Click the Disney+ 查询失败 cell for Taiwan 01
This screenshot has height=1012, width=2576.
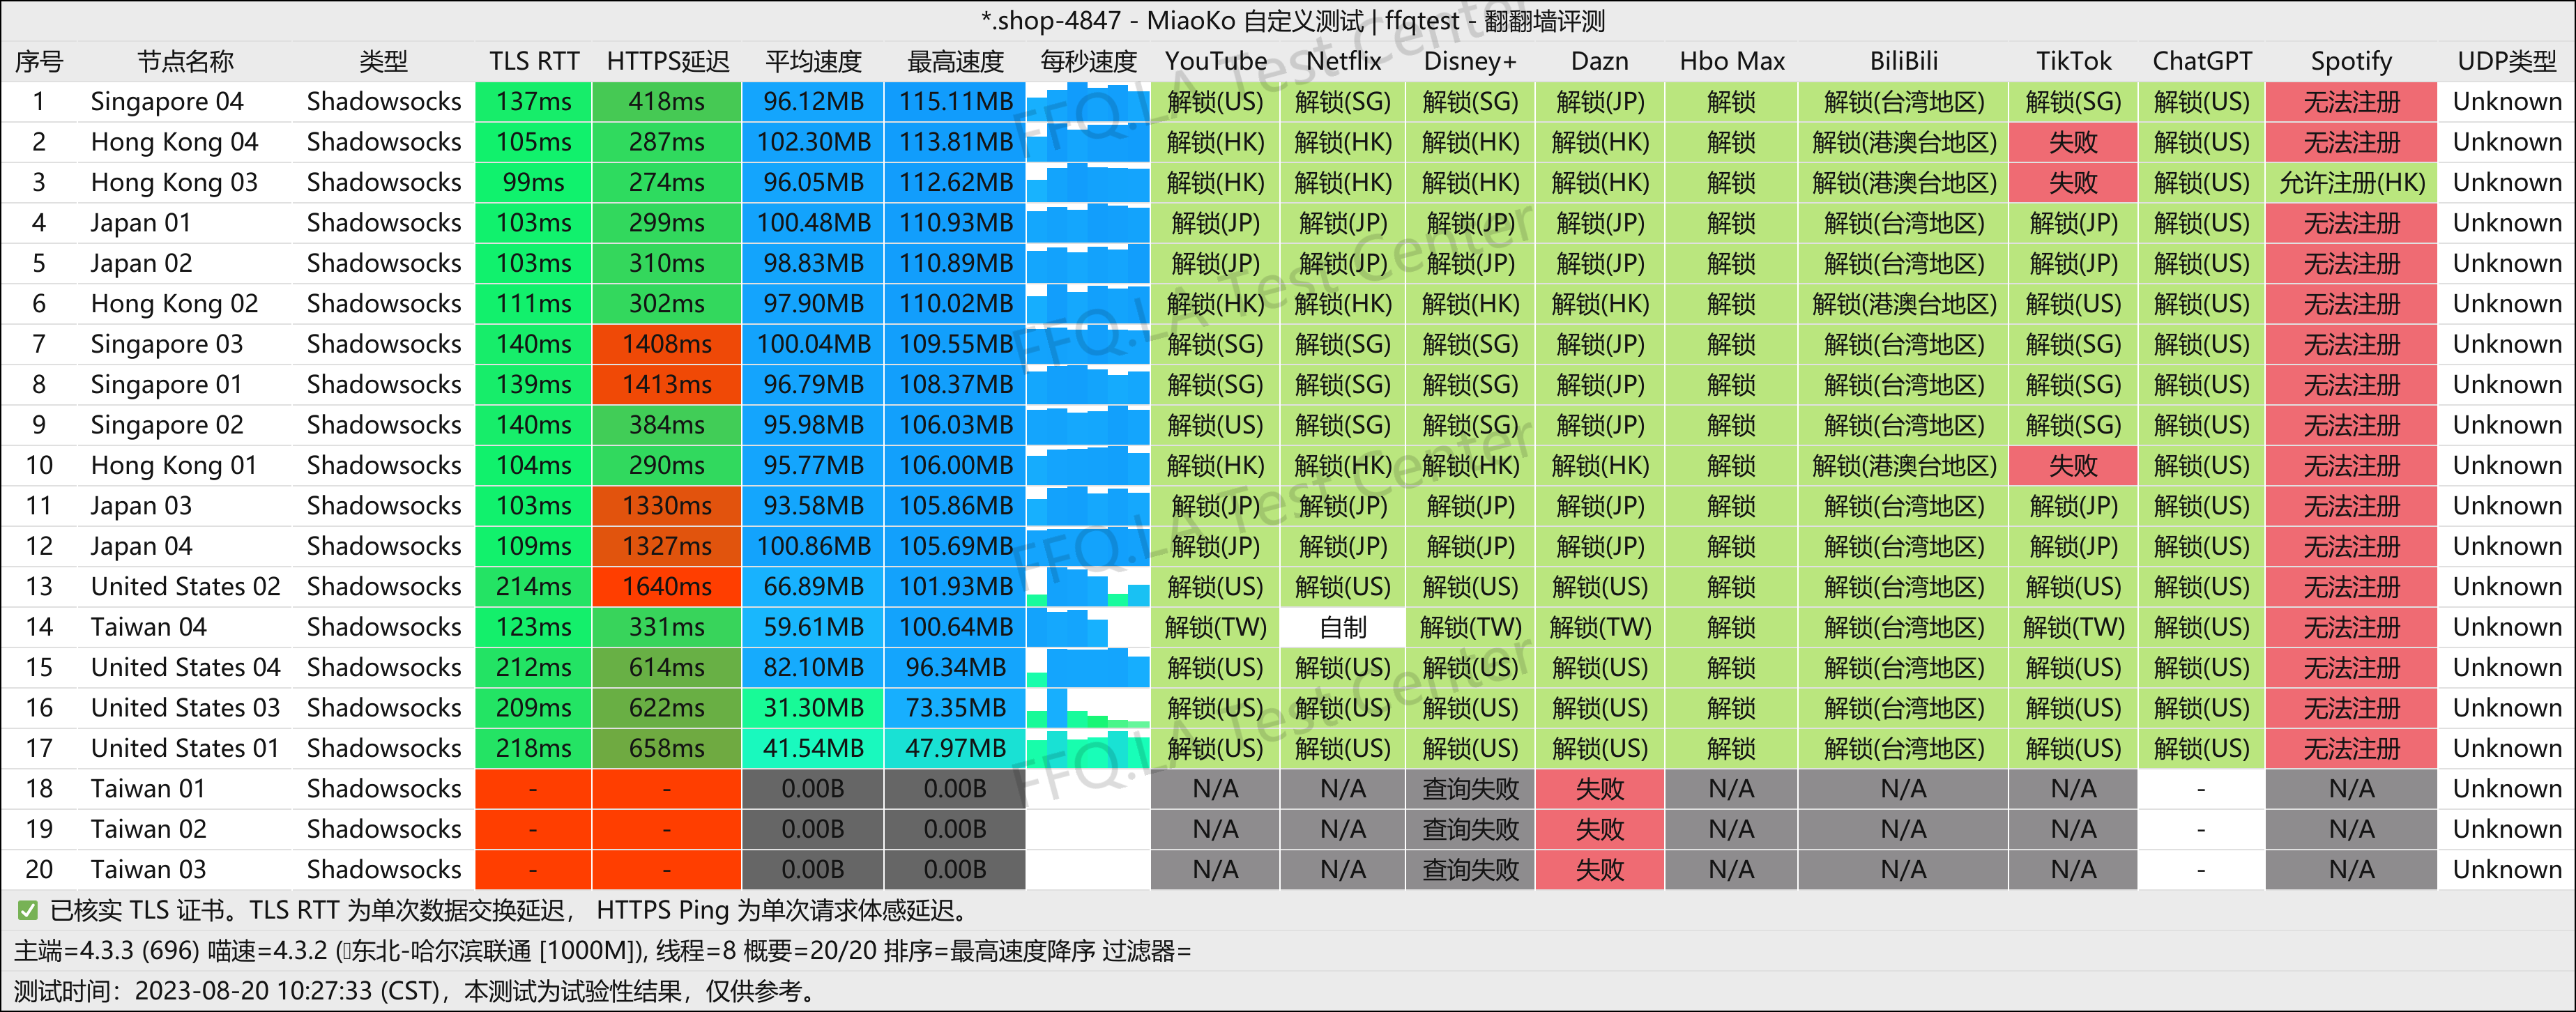point(1470,789)
